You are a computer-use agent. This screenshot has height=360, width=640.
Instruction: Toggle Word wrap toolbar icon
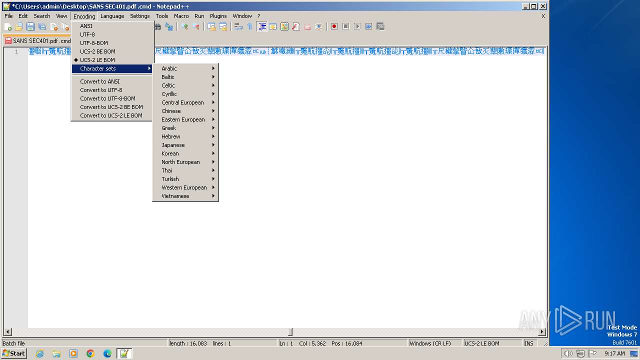click(x=238, y=26)
